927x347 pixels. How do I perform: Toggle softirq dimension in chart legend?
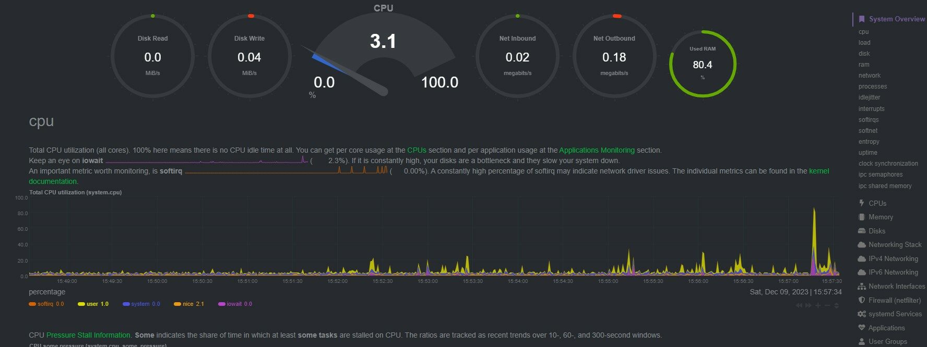pos(46,304)
